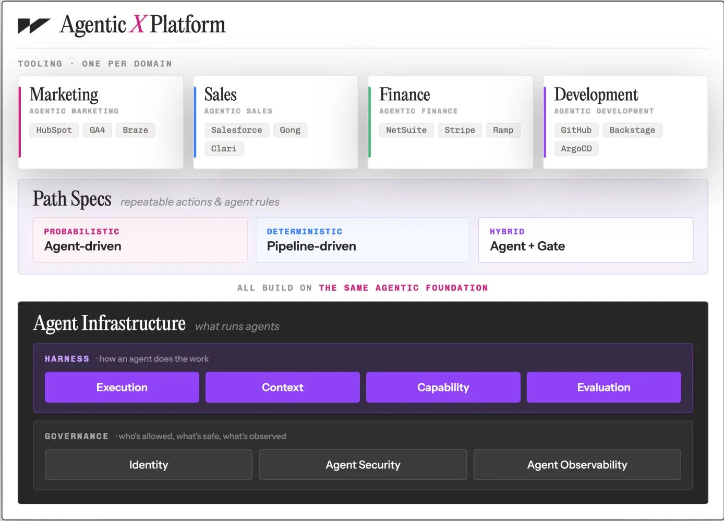724x521 pixels.
Task: Select the Ramp tool chip
Action: coord(503,130)
